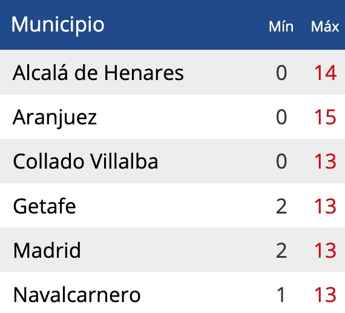Screen dimensions: 345x313
Task: Select the Aranjuez municipality name
Action: pos(55,118)
